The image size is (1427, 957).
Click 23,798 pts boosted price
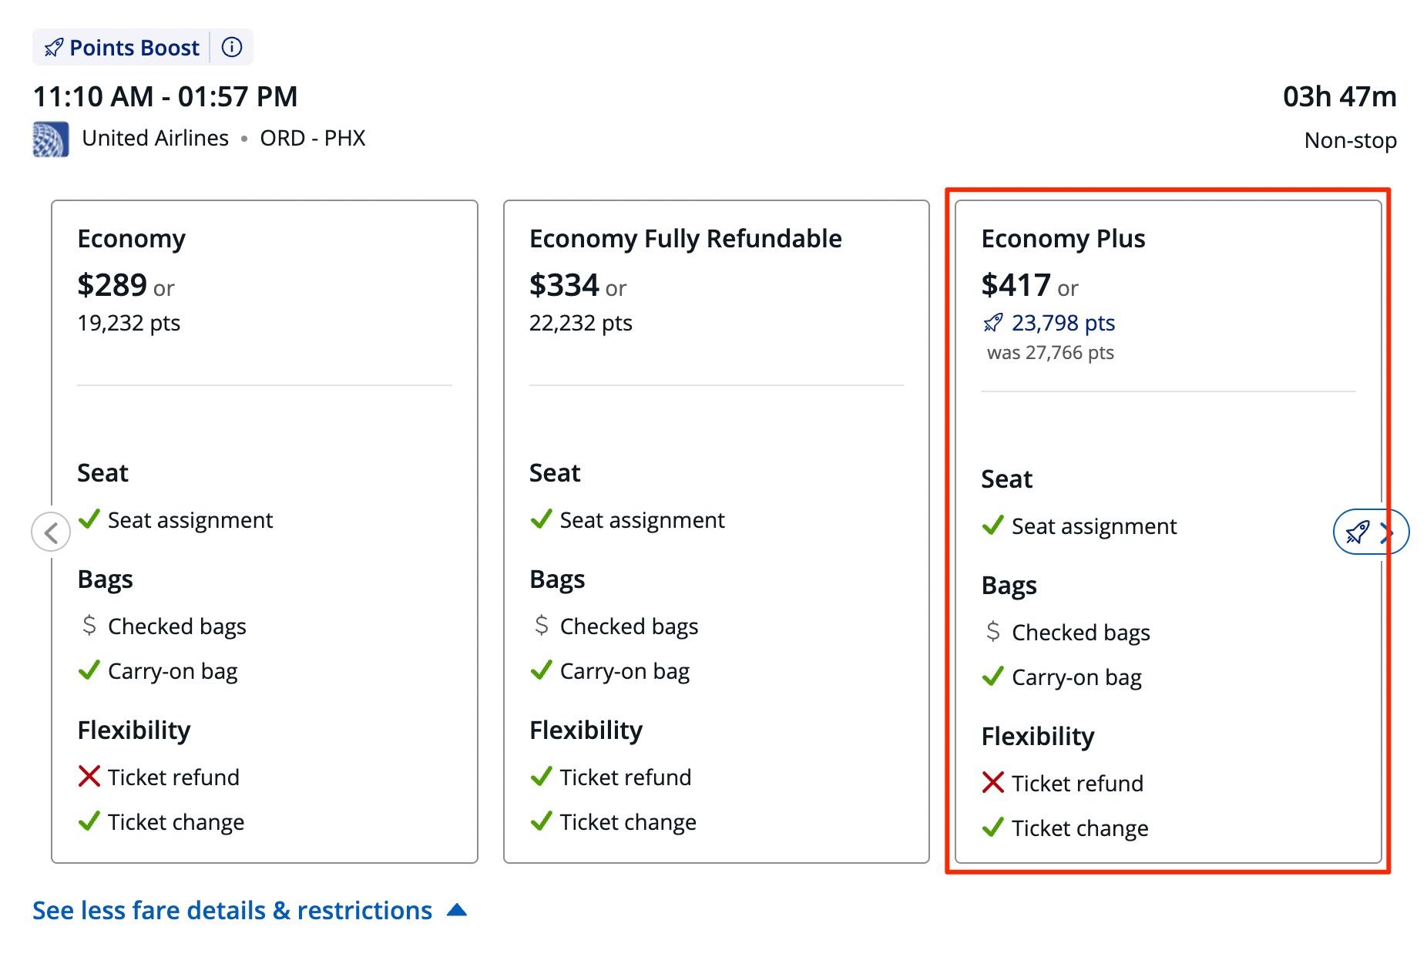[x=1063, y=323]
